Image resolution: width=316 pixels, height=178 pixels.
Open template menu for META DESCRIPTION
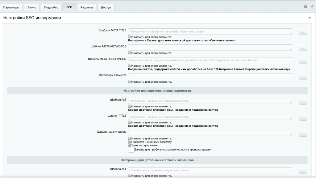[x=303, y=61]
